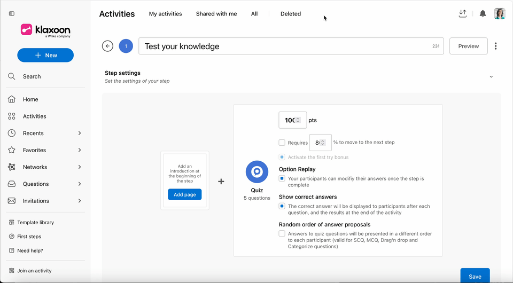Screen dimensions: 513x283
Task: Open the Need help? link
Action: 30,250
